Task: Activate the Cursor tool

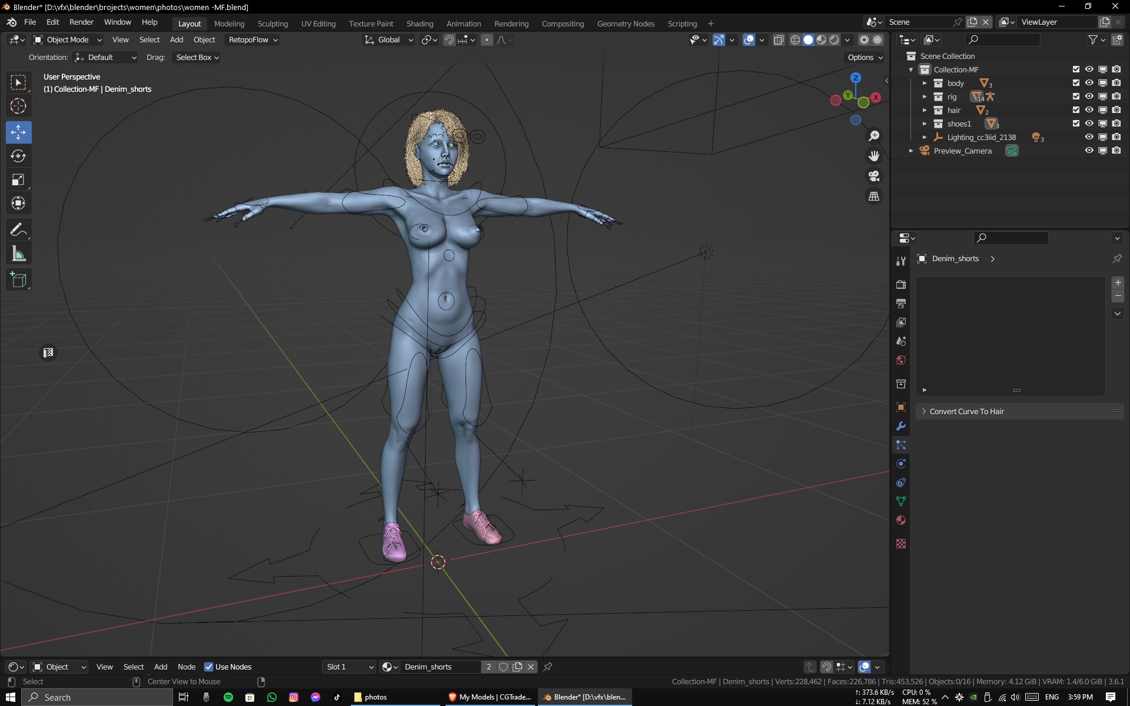Action: [x=18, y=106]
